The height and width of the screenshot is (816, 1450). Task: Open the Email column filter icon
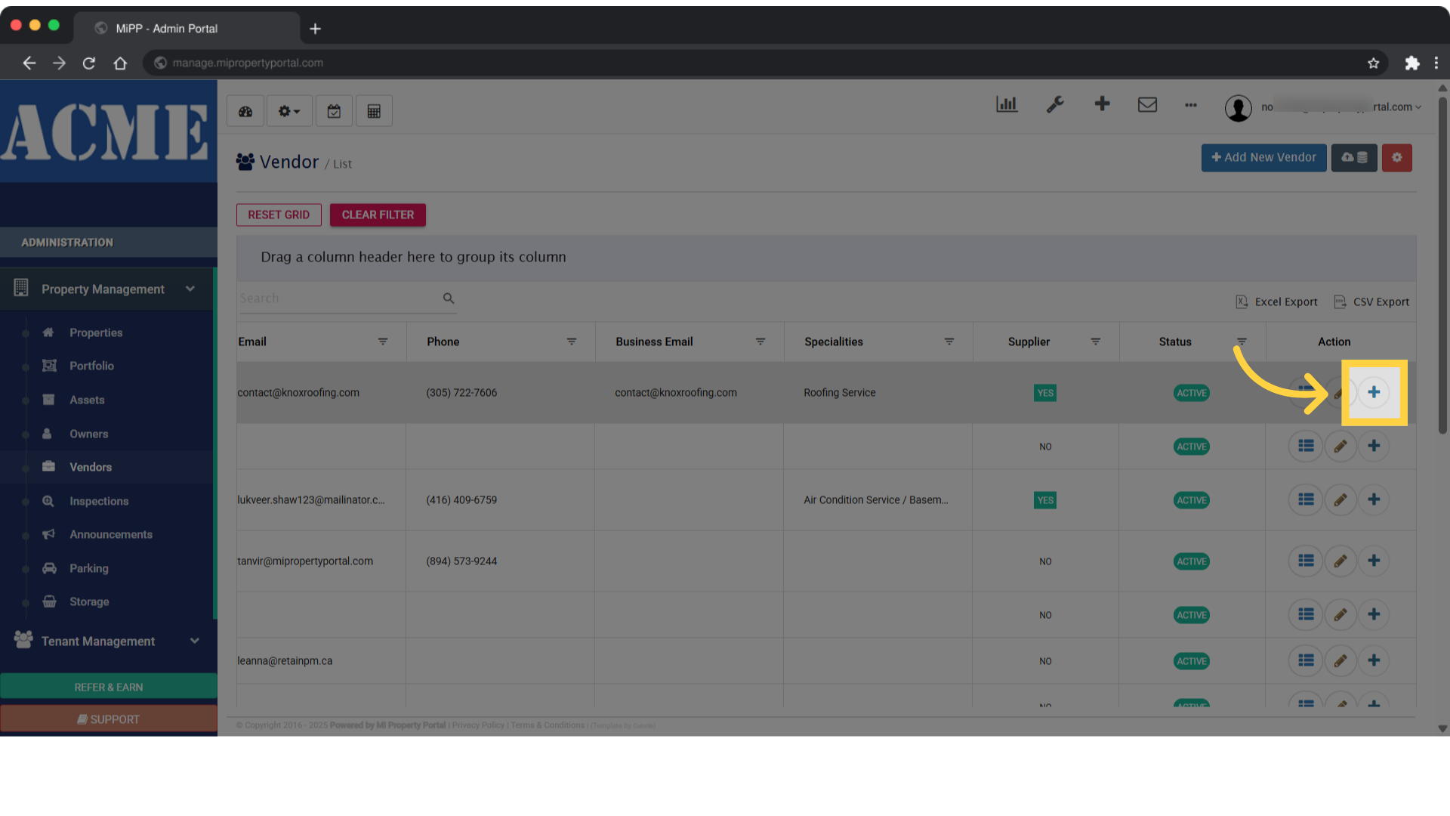(x=383, y=342)
